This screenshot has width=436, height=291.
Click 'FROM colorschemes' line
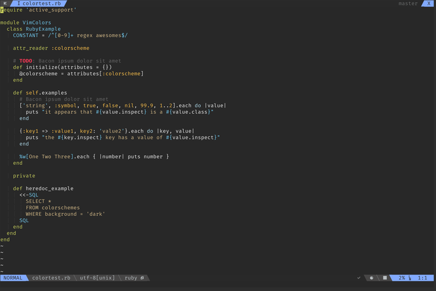tap(53, 208)
